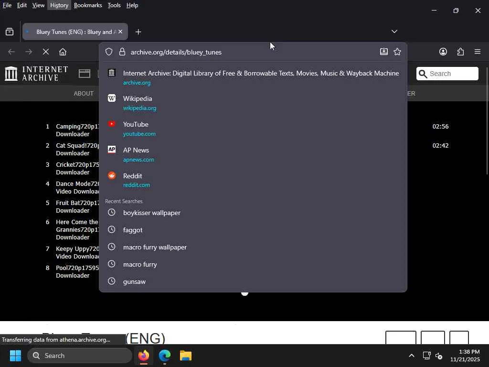Open File Explorer from the taskbar
Viewport: 489px width, 367px height.
(x=186, y=356)
